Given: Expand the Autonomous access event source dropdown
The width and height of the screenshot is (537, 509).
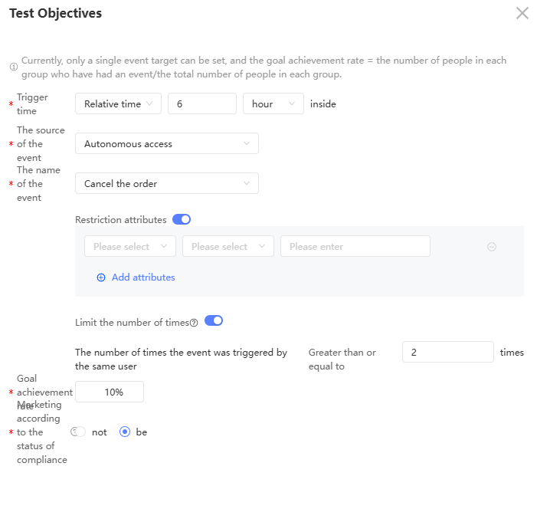Looking at the screenshot, I should point(166,144).
